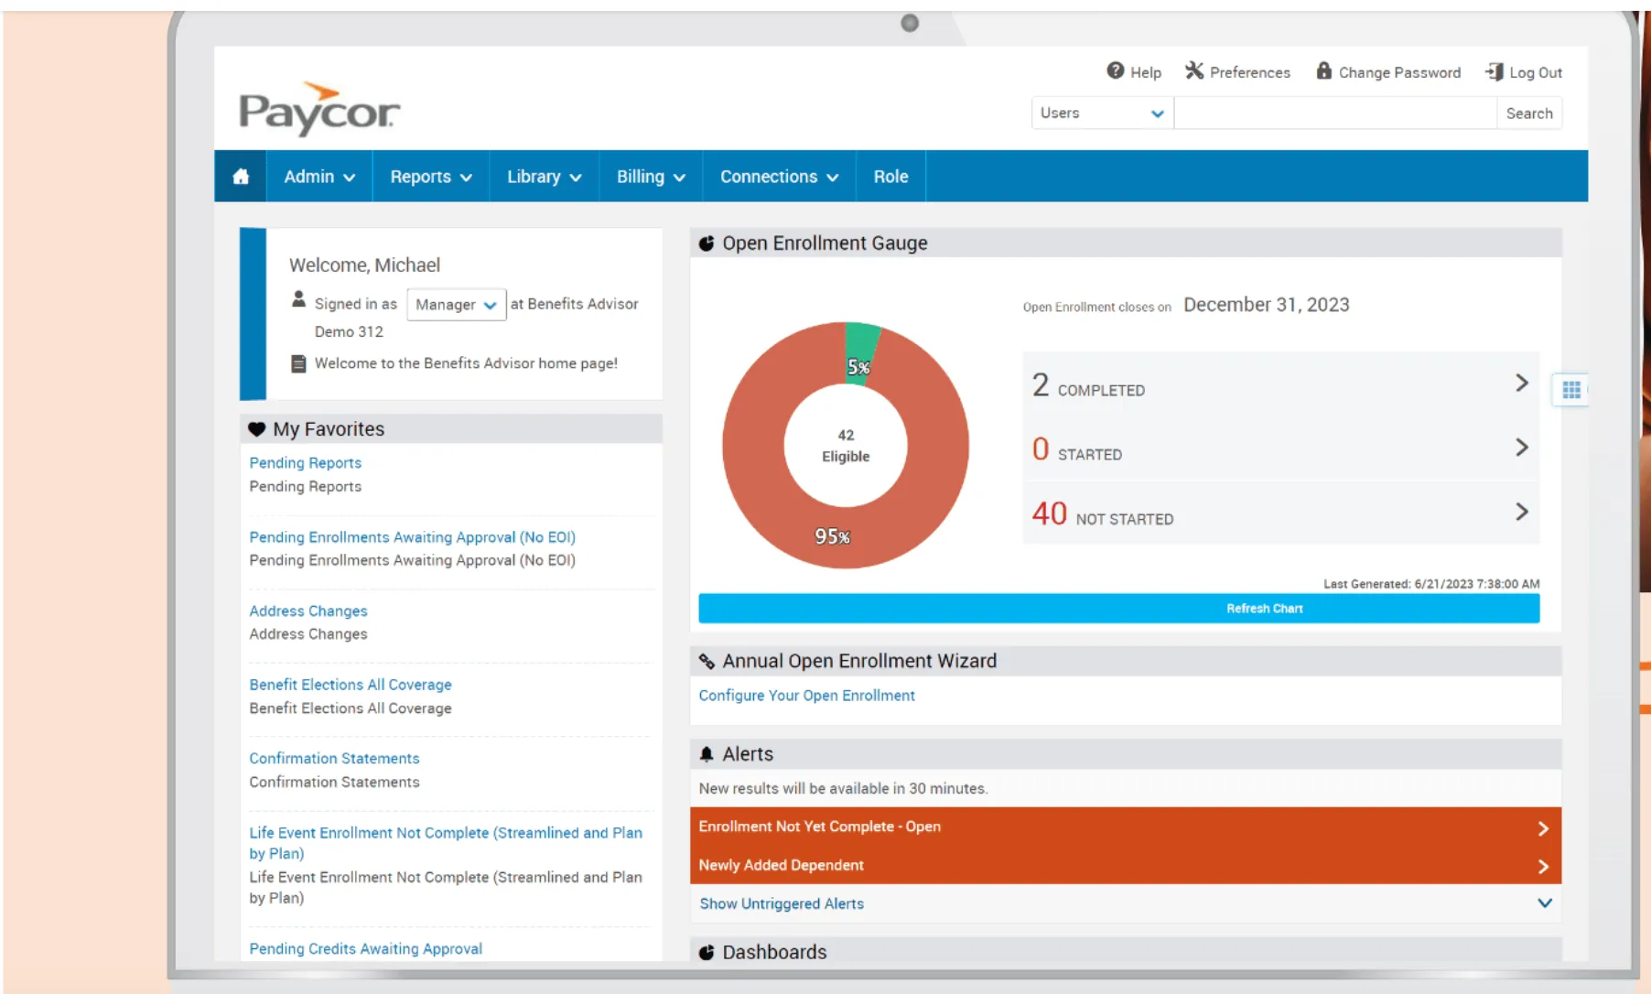Click the Search button
Viewport: 1651px width, 994px height.
[1529, 113]
